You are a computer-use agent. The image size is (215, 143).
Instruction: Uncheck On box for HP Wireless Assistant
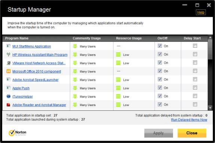click(x=160, y=54)
